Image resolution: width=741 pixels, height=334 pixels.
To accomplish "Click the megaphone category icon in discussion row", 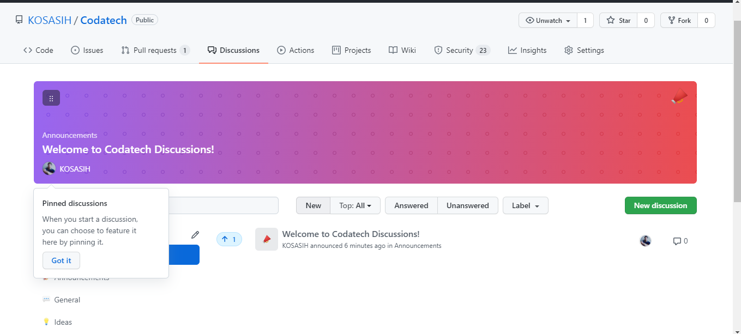I will pyautogui.click(x=267, y=239).
